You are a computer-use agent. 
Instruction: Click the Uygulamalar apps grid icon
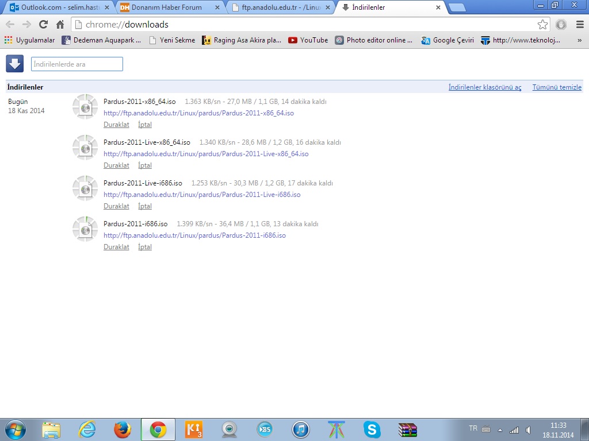click(x=8, y=40)
